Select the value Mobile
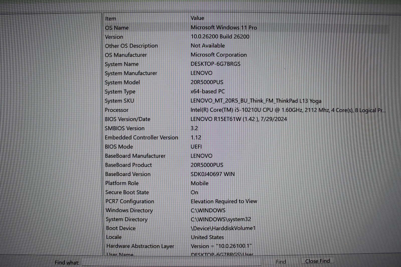Viewport: 401px width, 267px height. click(x=199, y=183)
